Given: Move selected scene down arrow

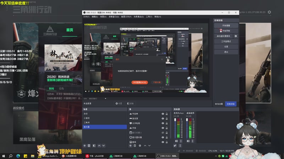Looking at the screenshot, I should click(103, 146).
